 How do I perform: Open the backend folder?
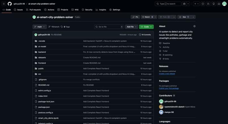click(x=42, y=52)
